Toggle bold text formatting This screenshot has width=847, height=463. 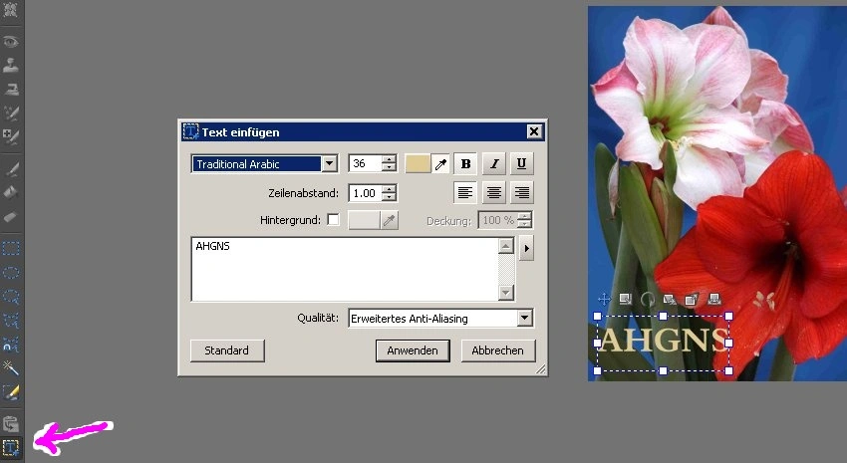pyautogui.click(x=465, y=163)
